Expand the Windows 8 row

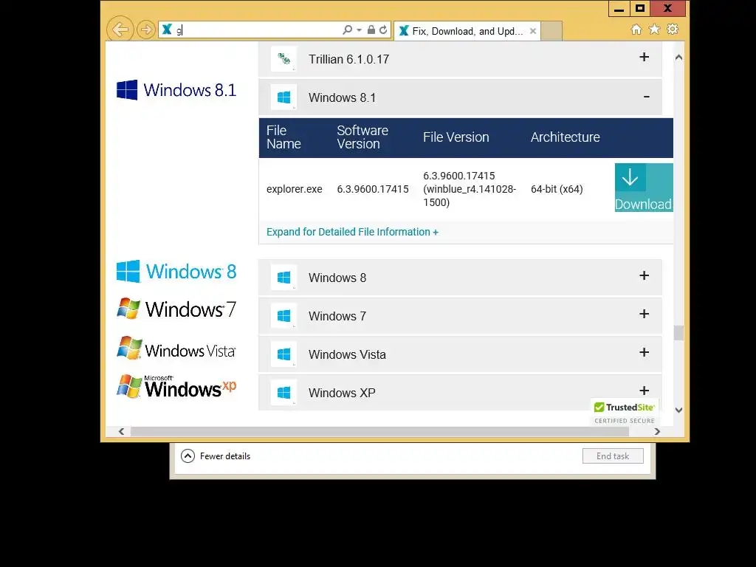(644, 275)
